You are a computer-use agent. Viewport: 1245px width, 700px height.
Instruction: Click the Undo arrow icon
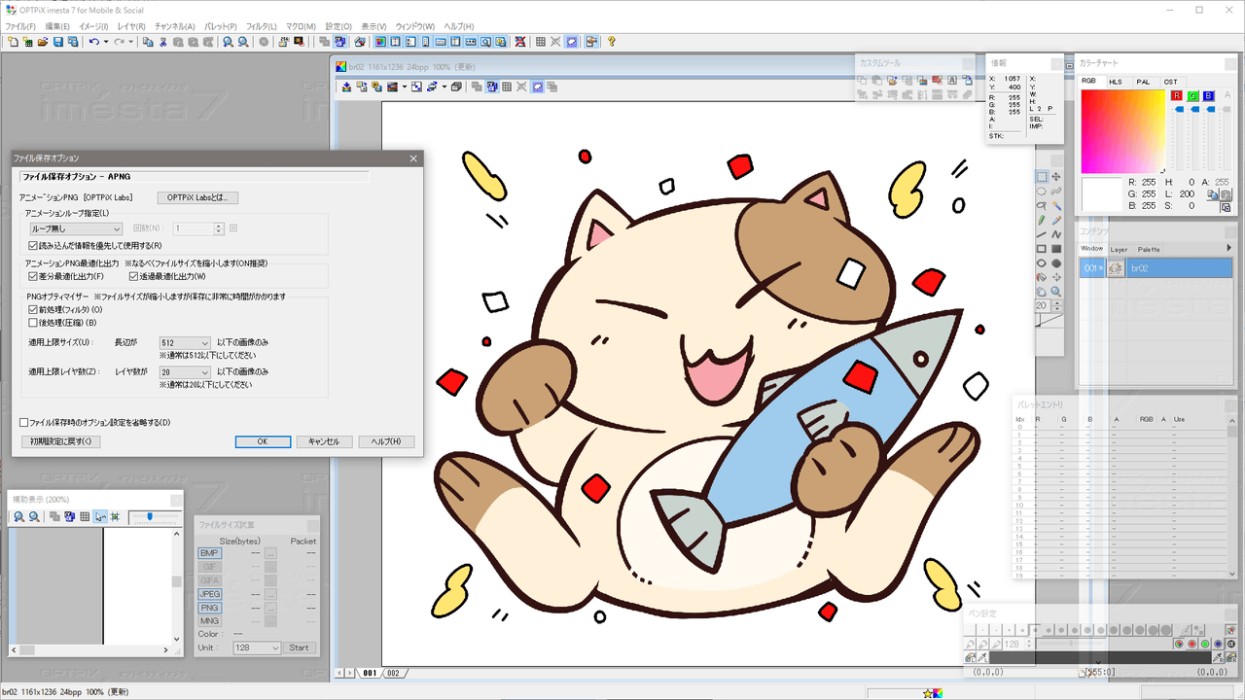click(x=94, y=42)
